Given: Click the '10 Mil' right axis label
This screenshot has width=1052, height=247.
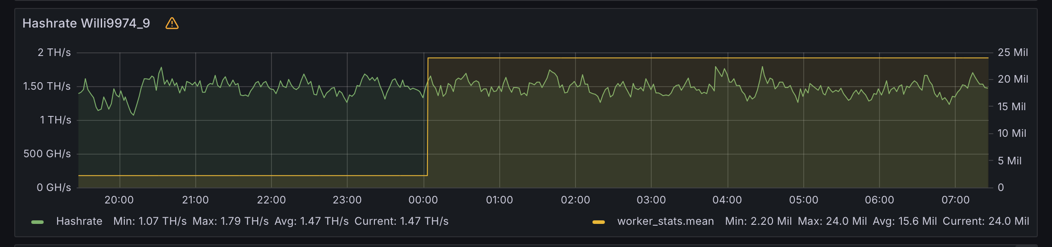Looking at the screenshot, I should pos(1012,133).
